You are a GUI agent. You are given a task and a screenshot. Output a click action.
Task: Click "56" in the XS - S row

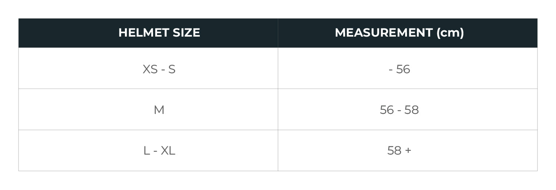(x=403, y=69)
